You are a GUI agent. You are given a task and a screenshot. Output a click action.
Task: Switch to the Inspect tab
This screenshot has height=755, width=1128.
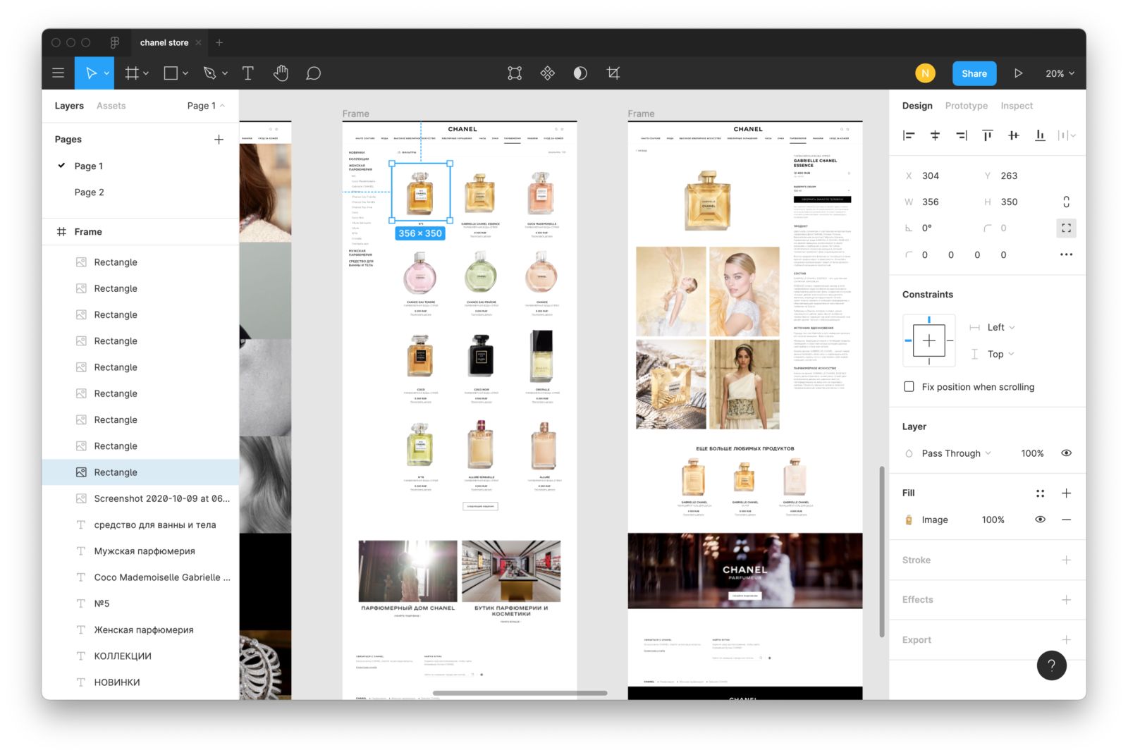[x=1017, y=106]
